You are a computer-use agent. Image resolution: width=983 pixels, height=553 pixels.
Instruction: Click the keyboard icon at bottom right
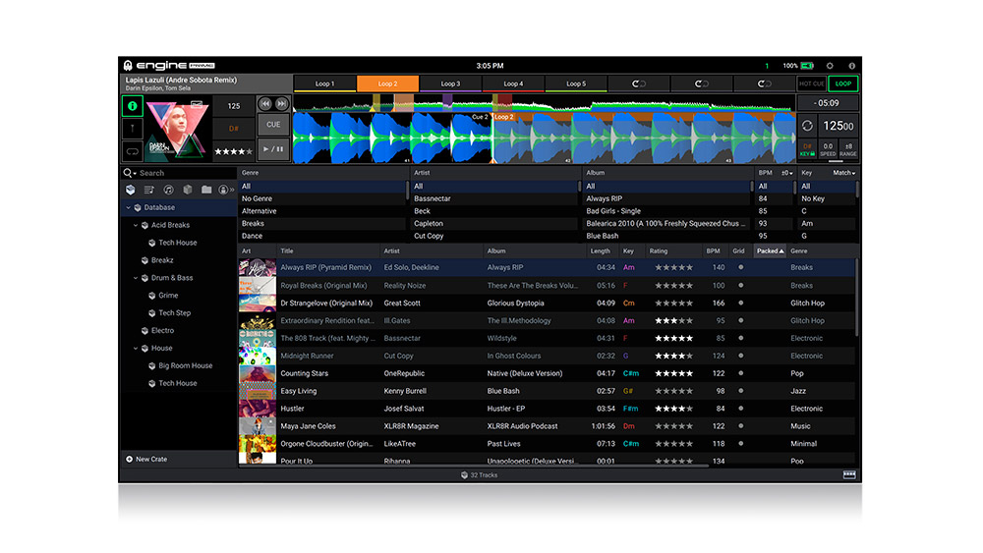tap(849, 474)
